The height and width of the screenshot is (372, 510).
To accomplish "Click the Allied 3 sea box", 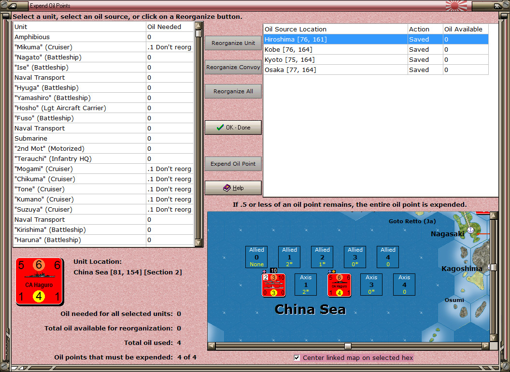I will pos(355,257).
